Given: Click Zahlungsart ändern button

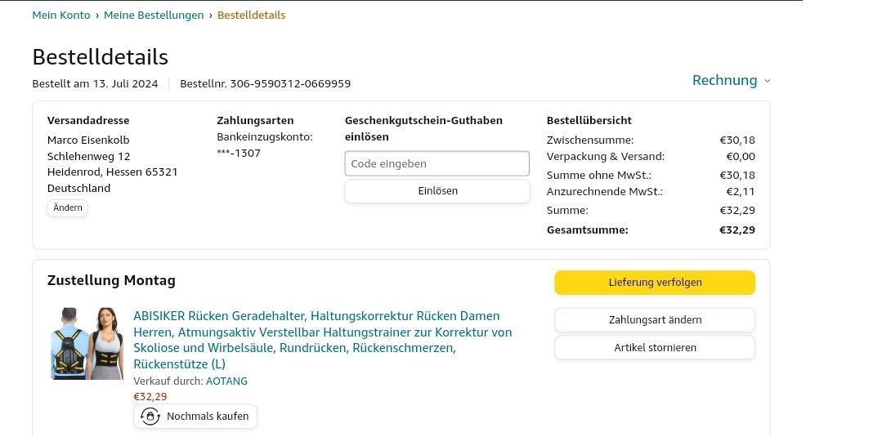Looking at the screenshot, I should click(x=655, y=319).
